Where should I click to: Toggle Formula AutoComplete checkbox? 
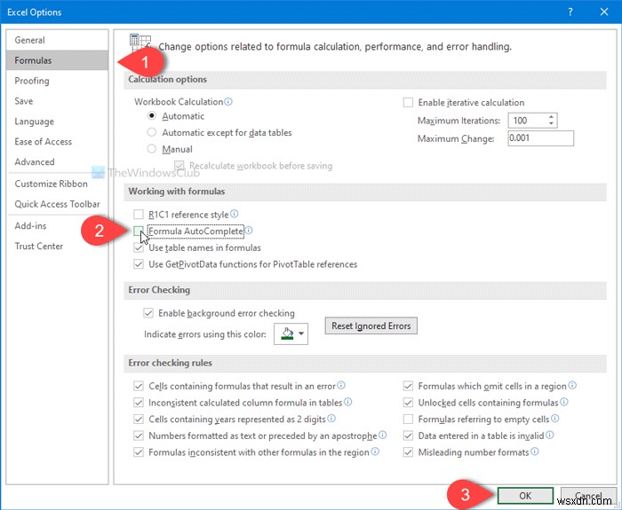[x=138, y=231]
